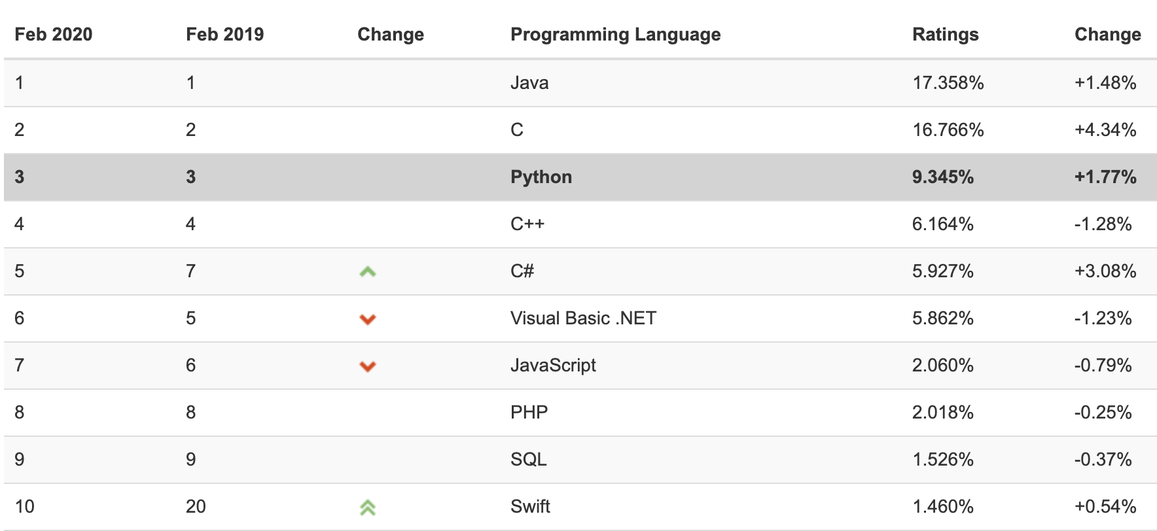Click the Ratings column header
The width and height of the screenshot is (1157, 531).
click(946, 34)
